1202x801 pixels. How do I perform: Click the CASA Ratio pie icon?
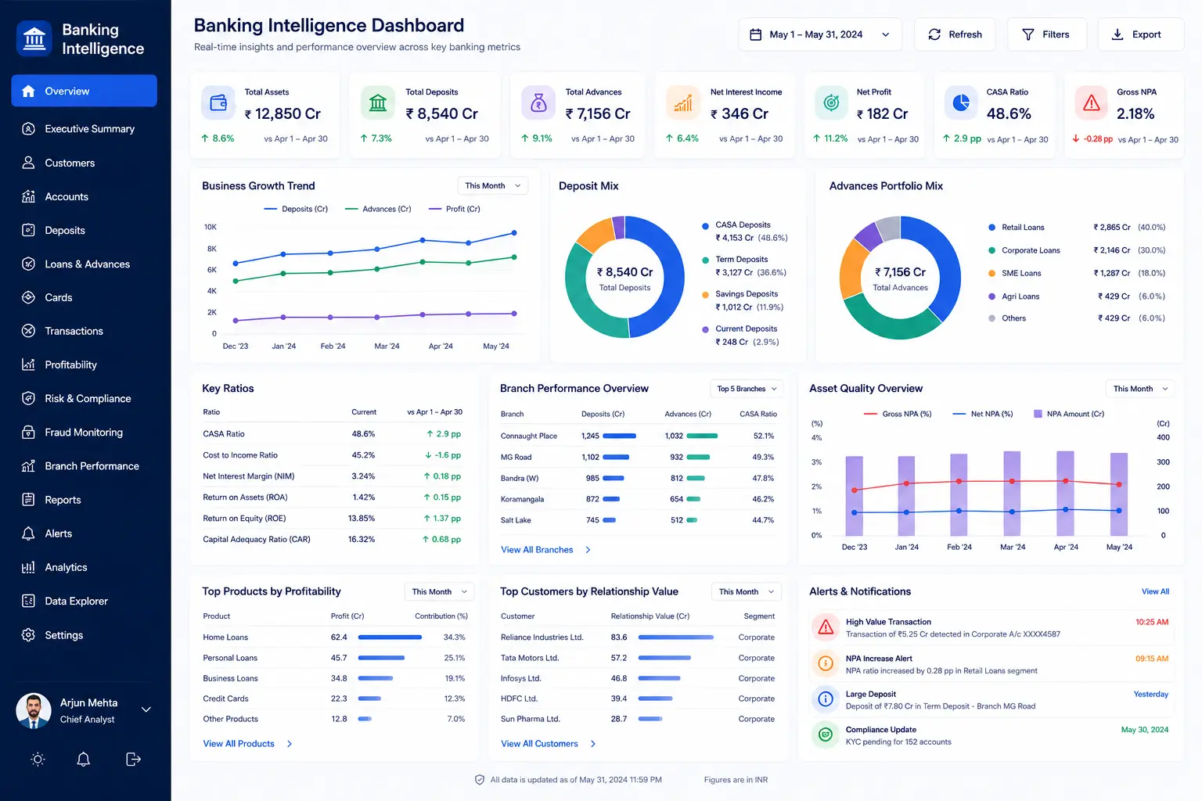click(x=961, y=102)
